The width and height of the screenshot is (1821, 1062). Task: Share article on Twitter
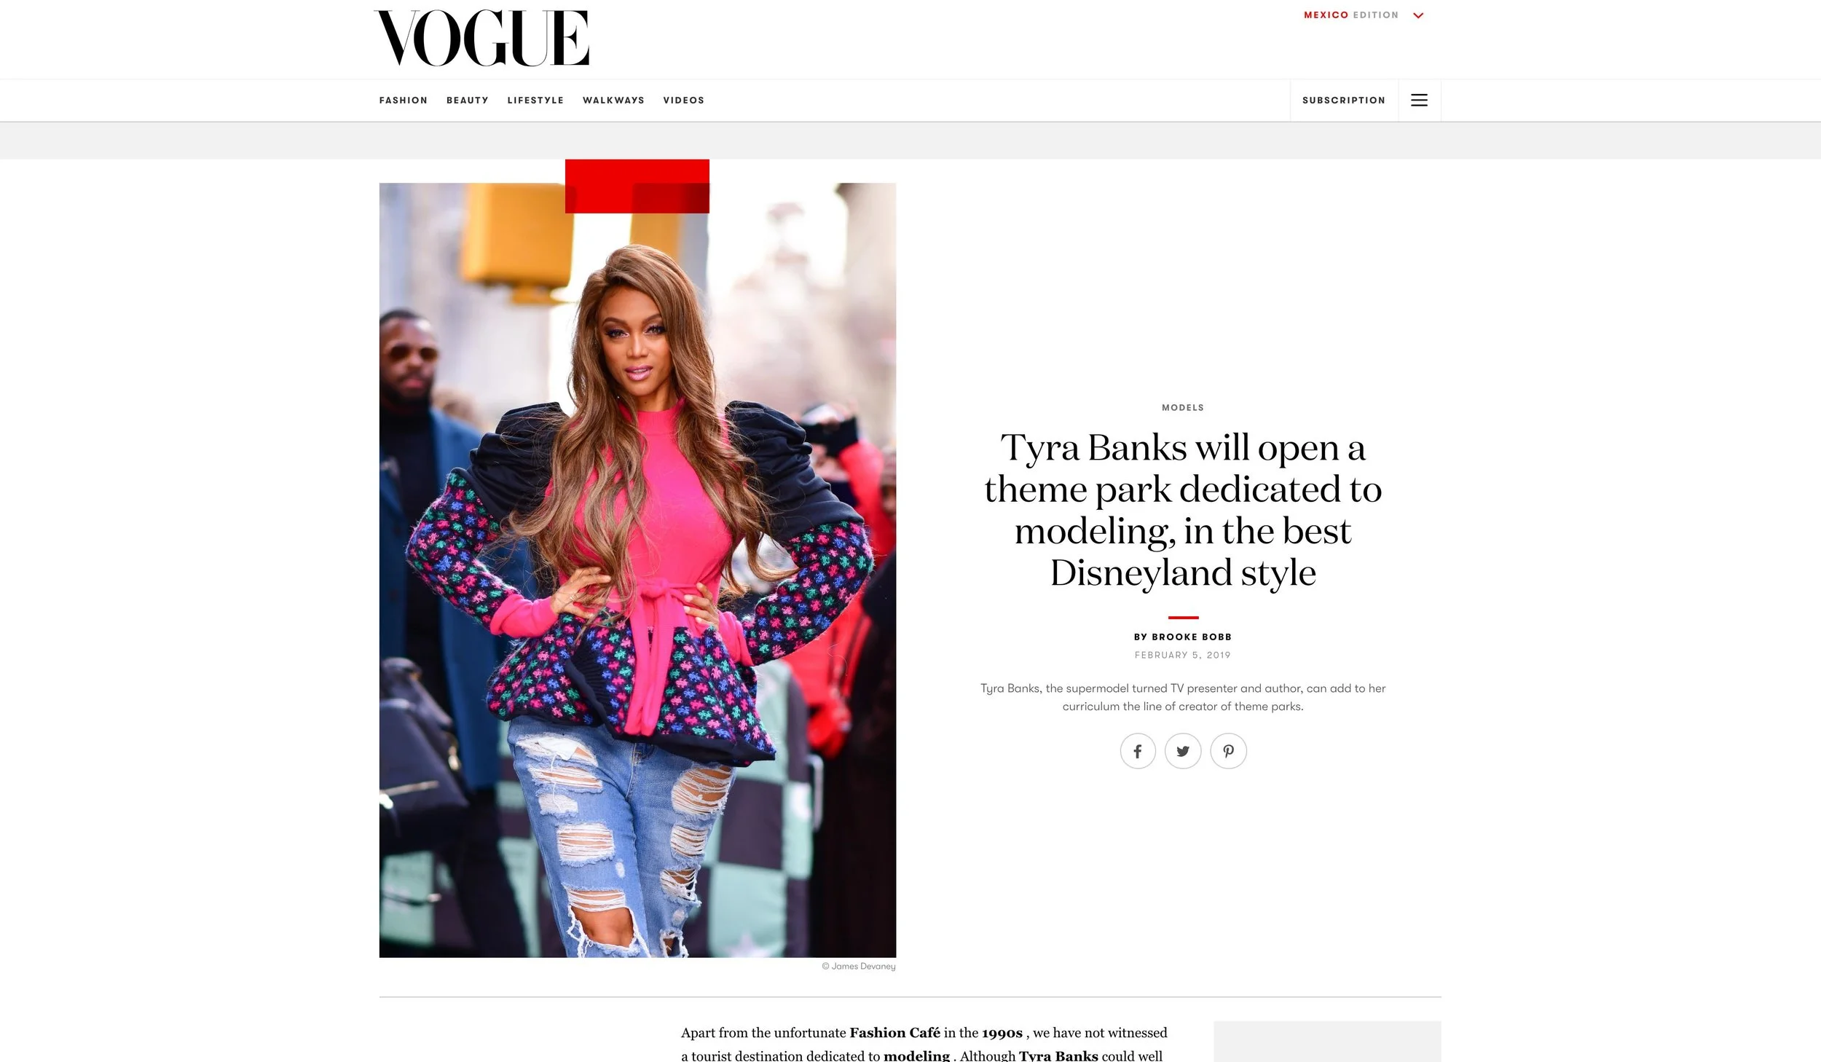1183,751
